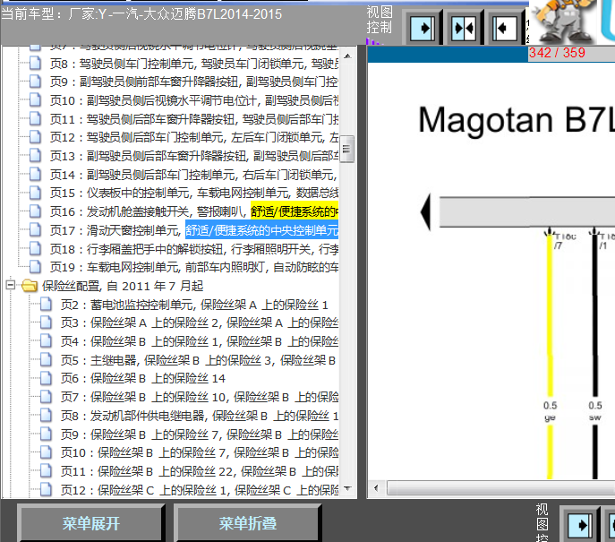Open 页3 保险丝架 A 上的保险丝 2
The height and width of the screenshot is (542, 615).
pos(200,323)
